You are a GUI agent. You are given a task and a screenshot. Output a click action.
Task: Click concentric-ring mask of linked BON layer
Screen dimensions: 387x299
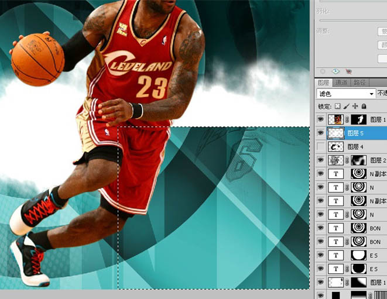click(359, 242)
